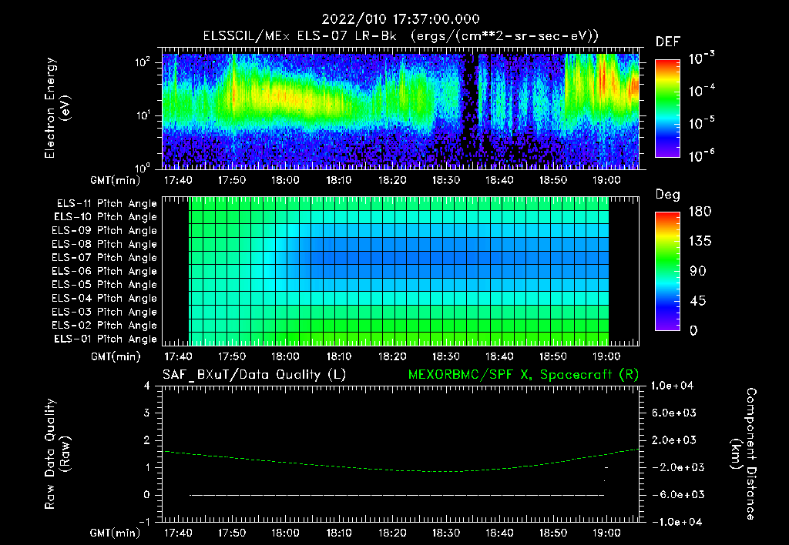Click the GMT(min) label under pitch angle panel

[116, 357]
